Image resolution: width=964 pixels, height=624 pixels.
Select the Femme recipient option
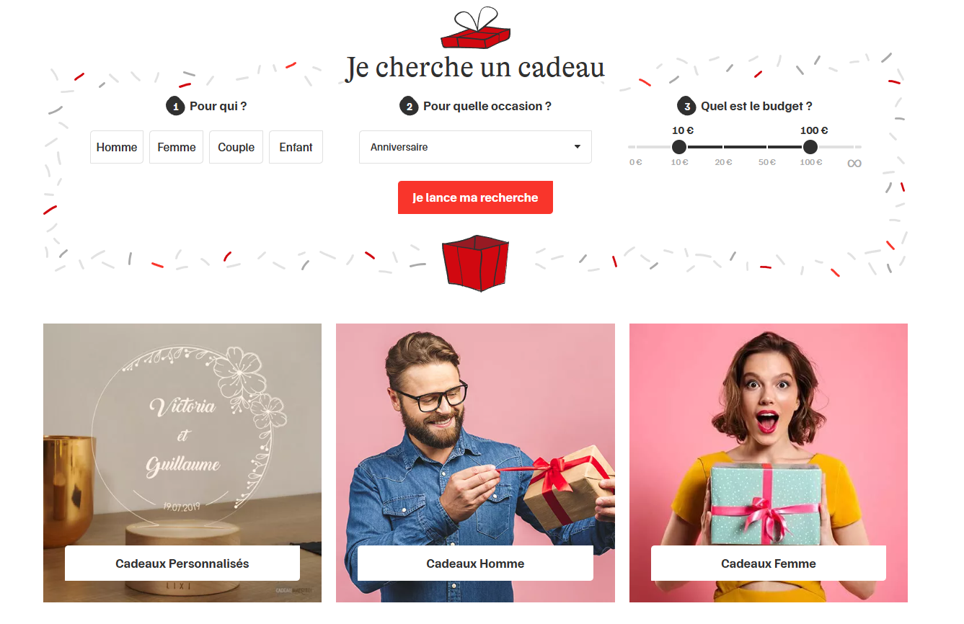tap(177, 147)
